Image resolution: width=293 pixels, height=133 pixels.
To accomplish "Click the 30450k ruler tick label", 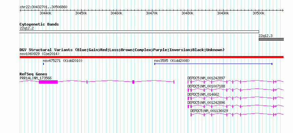I will 81,13.
